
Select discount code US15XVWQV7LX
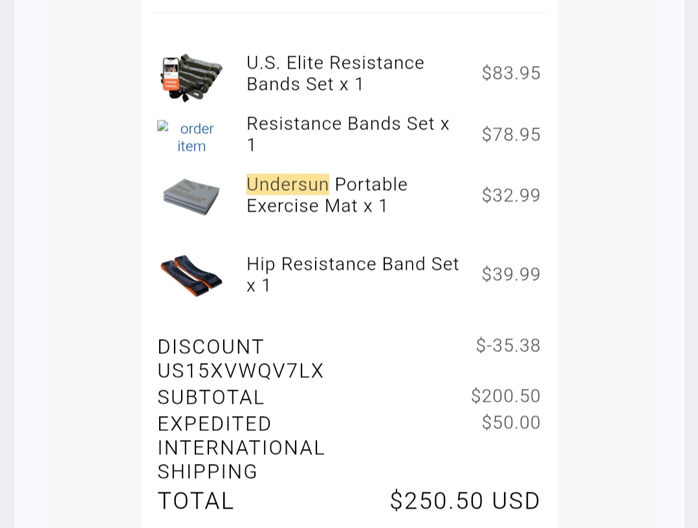(241, 371)
